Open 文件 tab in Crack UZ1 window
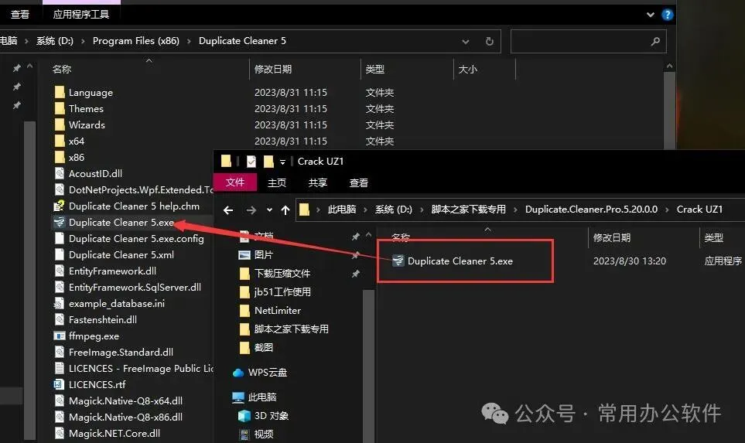Viewport: 745px width, 443px height. tap(235, 182)
